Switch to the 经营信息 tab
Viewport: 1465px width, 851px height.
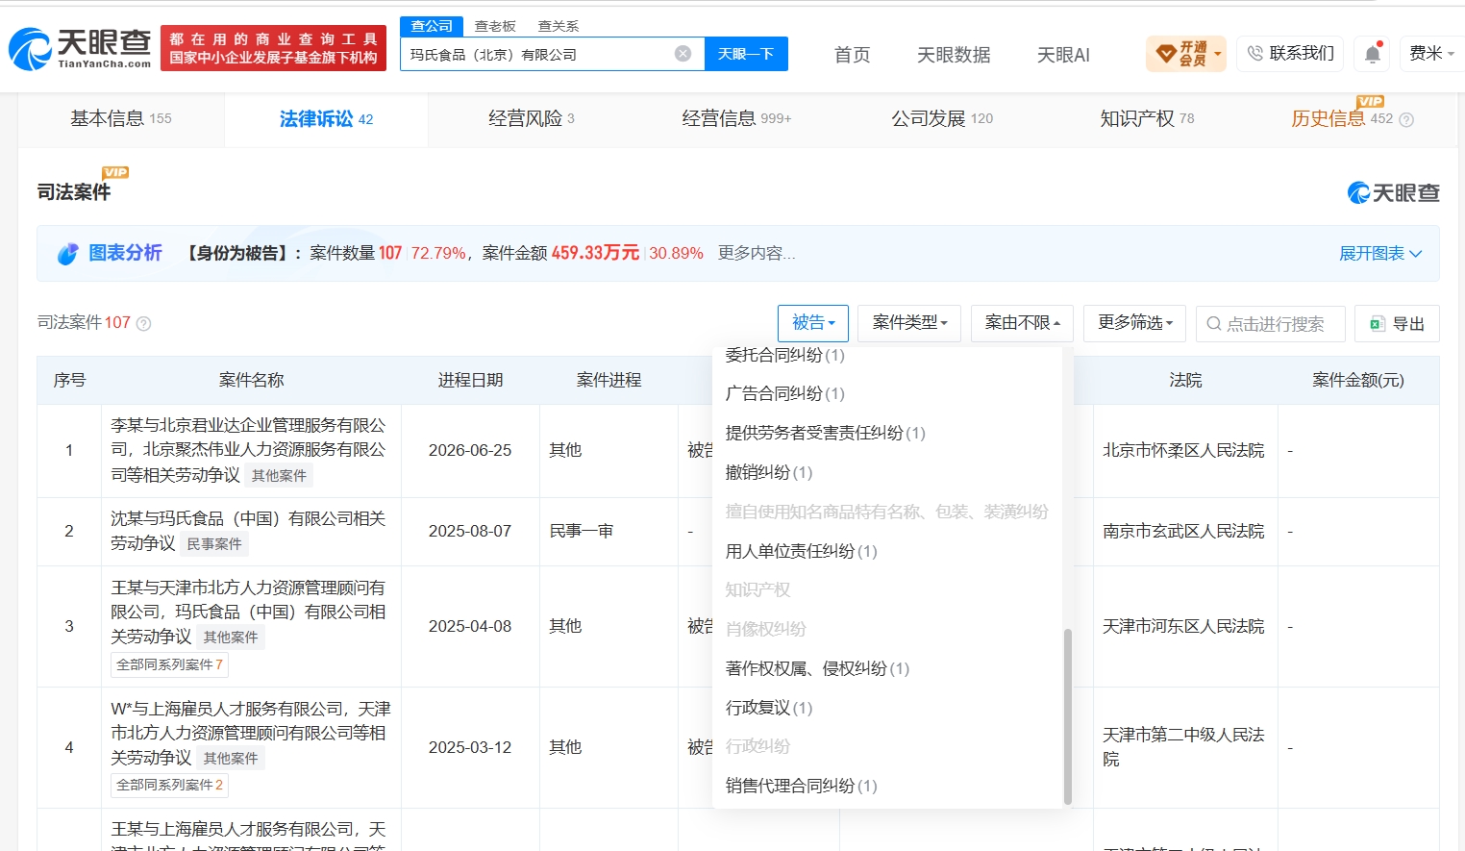[736, 118]
